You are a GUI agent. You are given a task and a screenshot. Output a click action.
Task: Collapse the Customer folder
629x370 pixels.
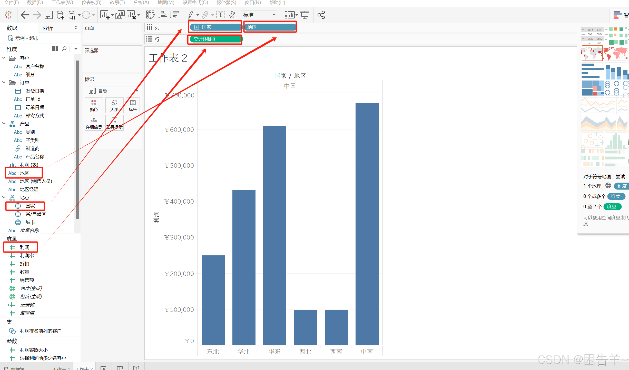click(4, 58)
